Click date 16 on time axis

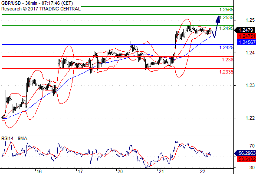point(39,171)
